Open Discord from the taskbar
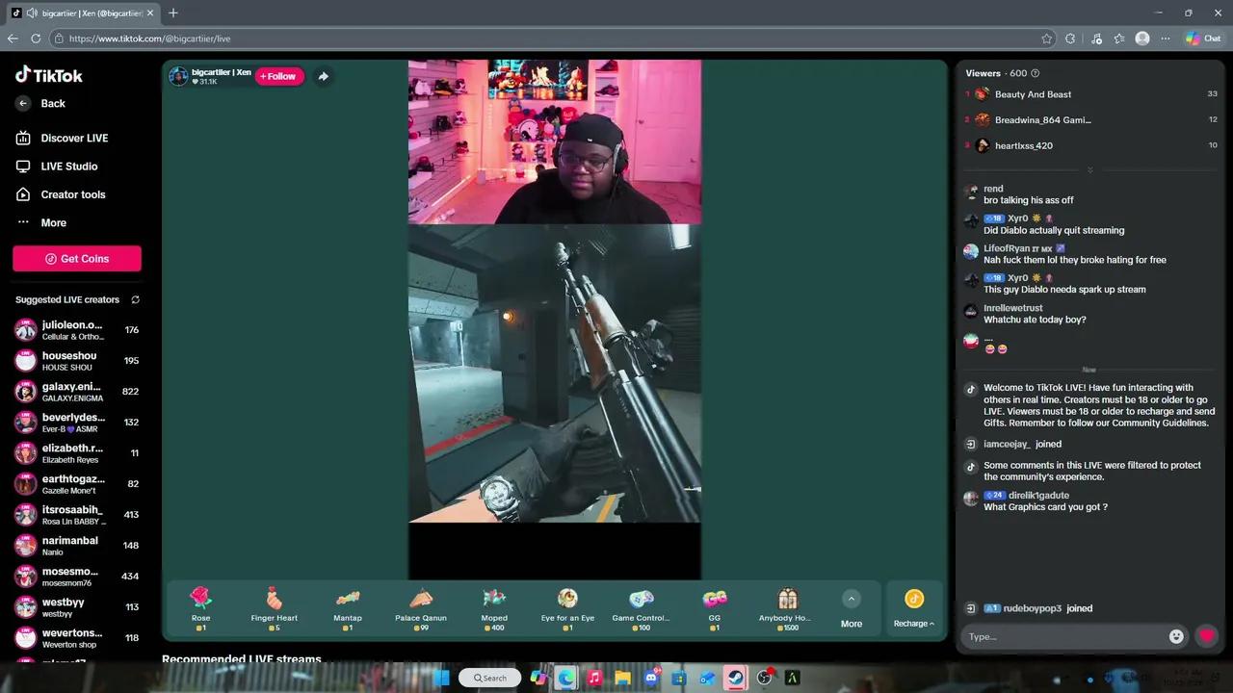 651,678
